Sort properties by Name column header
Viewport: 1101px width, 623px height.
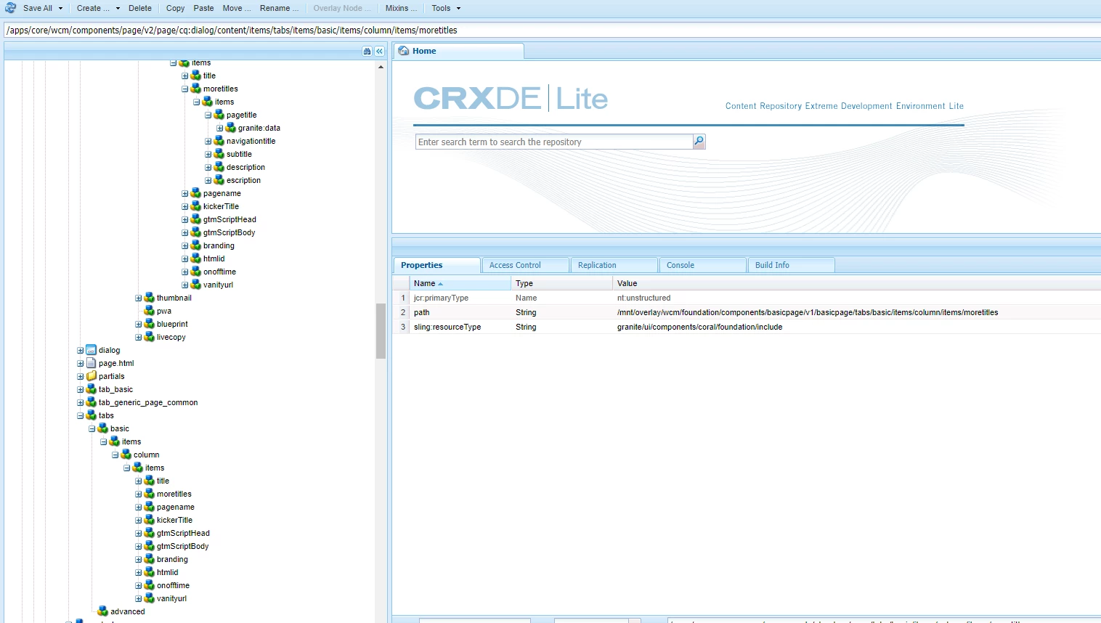pyautogui.click(x=460, y=283)
